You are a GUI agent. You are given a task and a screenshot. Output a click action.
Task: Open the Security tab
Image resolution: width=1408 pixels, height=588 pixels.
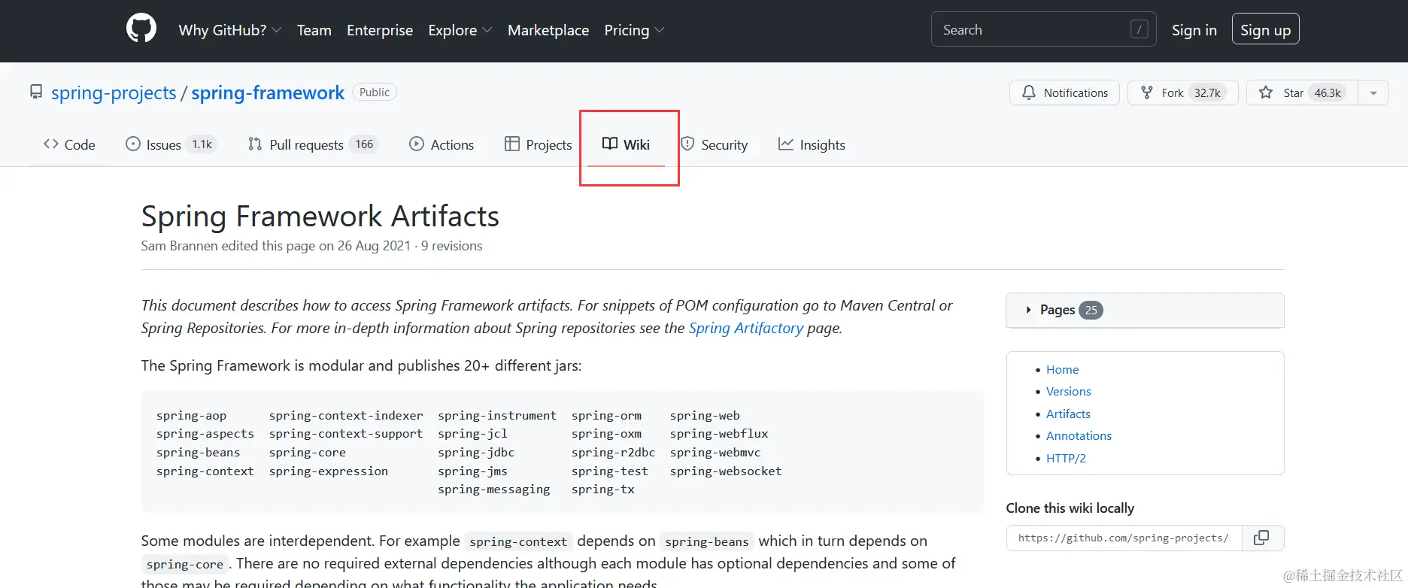714,144
